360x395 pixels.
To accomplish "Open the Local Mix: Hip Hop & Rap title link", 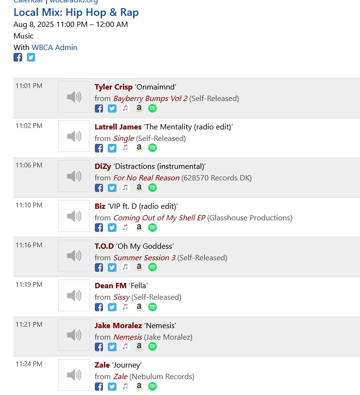I will pos(76,13).
